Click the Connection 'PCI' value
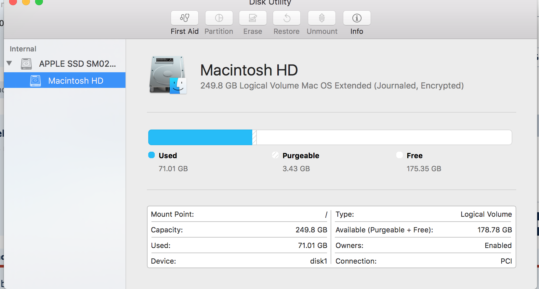539x289 pixels. (x=506, y=261)
